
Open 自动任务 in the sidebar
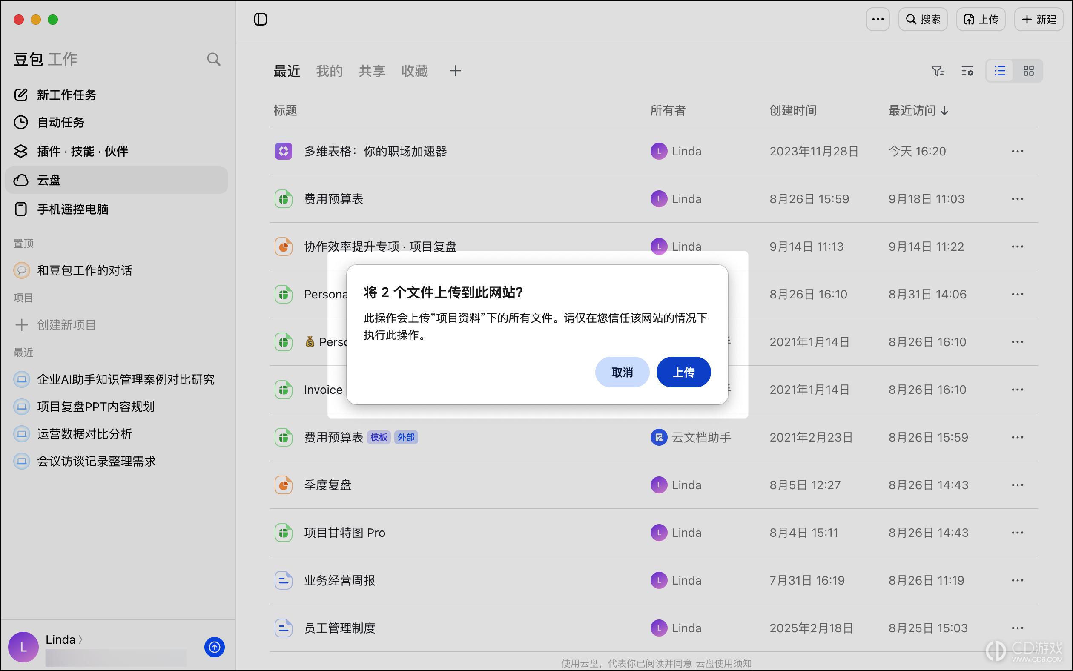116,122
